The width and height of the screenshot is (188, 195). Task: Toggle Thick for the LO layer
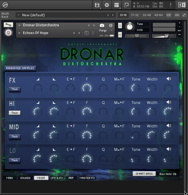pos(14,160)
